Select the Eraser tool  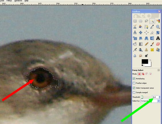coord(158,44)
